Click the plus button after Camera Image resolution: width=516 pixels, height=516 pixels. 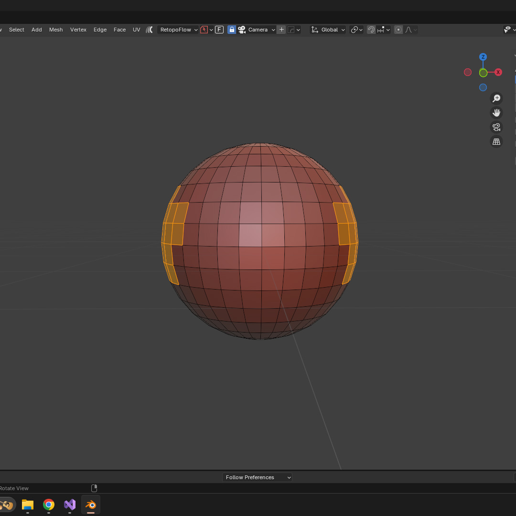pyautogui.click(x=281, y=30)
